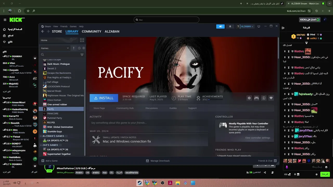The height and width of the screenshot is (187, 333).
Task: Show taskbar hidden icons chevron
Action: 38,183
